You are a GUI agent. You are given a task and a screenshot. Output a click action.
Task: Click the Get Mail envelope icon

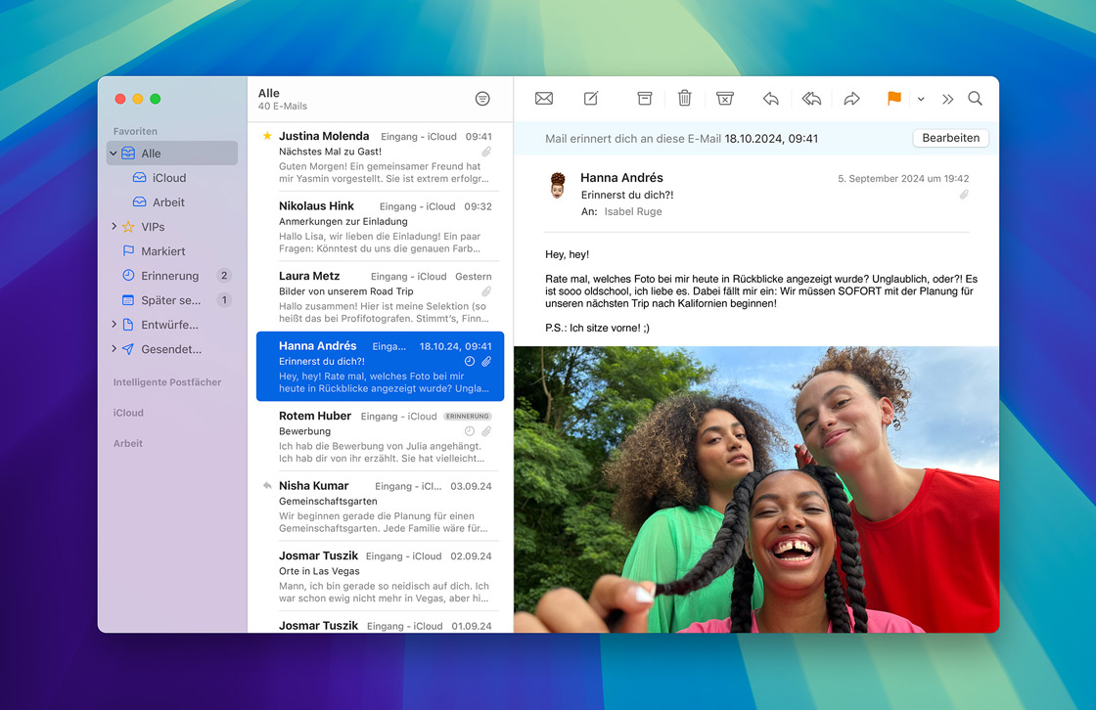point(544,99)
